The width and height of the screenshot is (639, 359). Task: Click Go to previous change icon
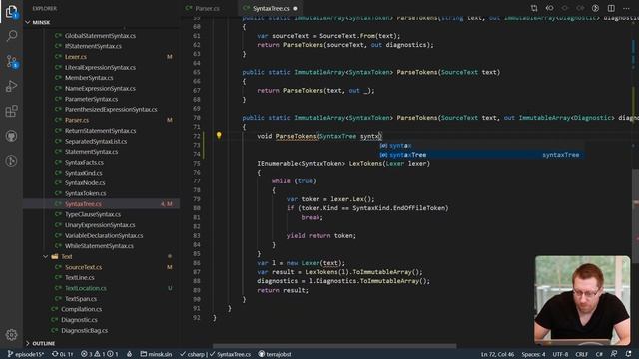[x=549, y=8]
